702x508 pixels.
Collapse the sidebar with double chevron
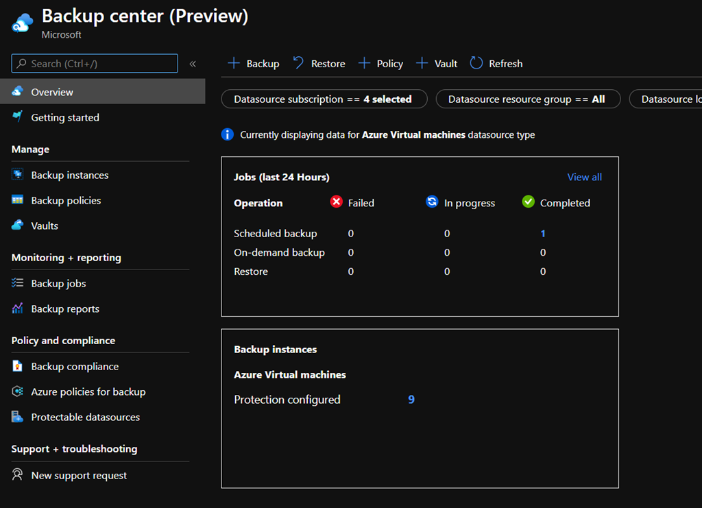click(x=193, y=64)
